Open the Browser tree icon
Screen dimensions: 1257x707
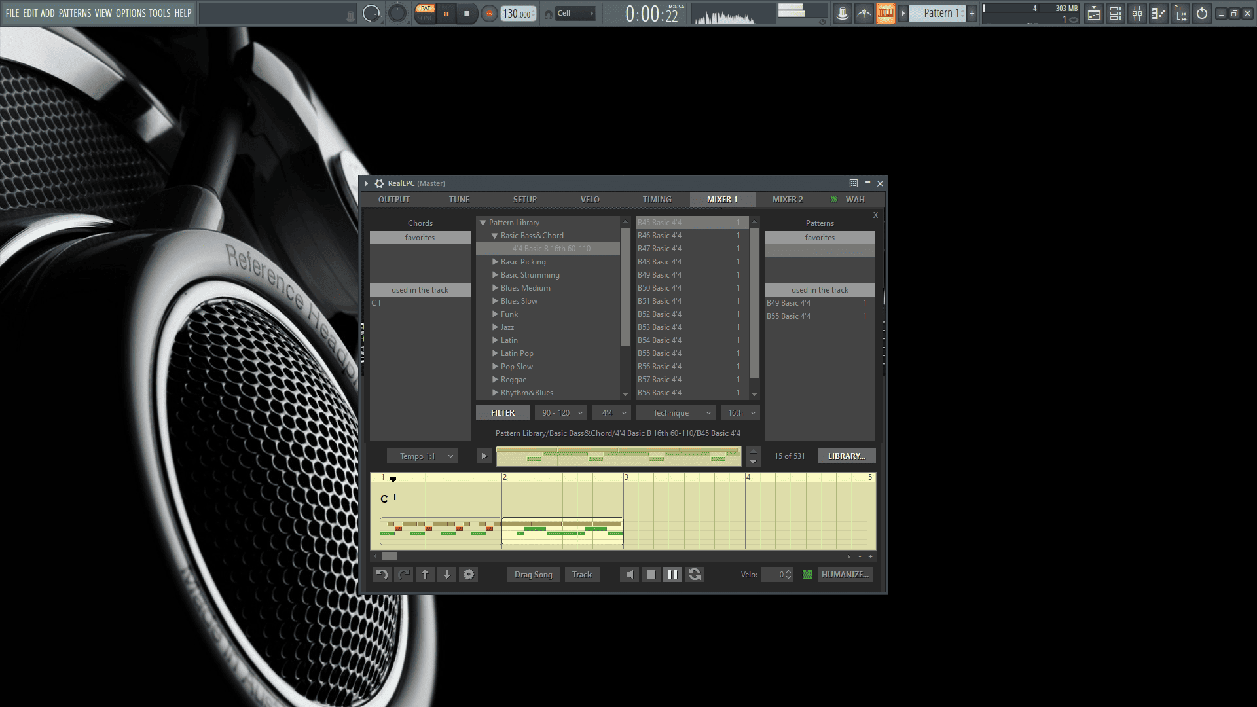[x=1180, y=13]
